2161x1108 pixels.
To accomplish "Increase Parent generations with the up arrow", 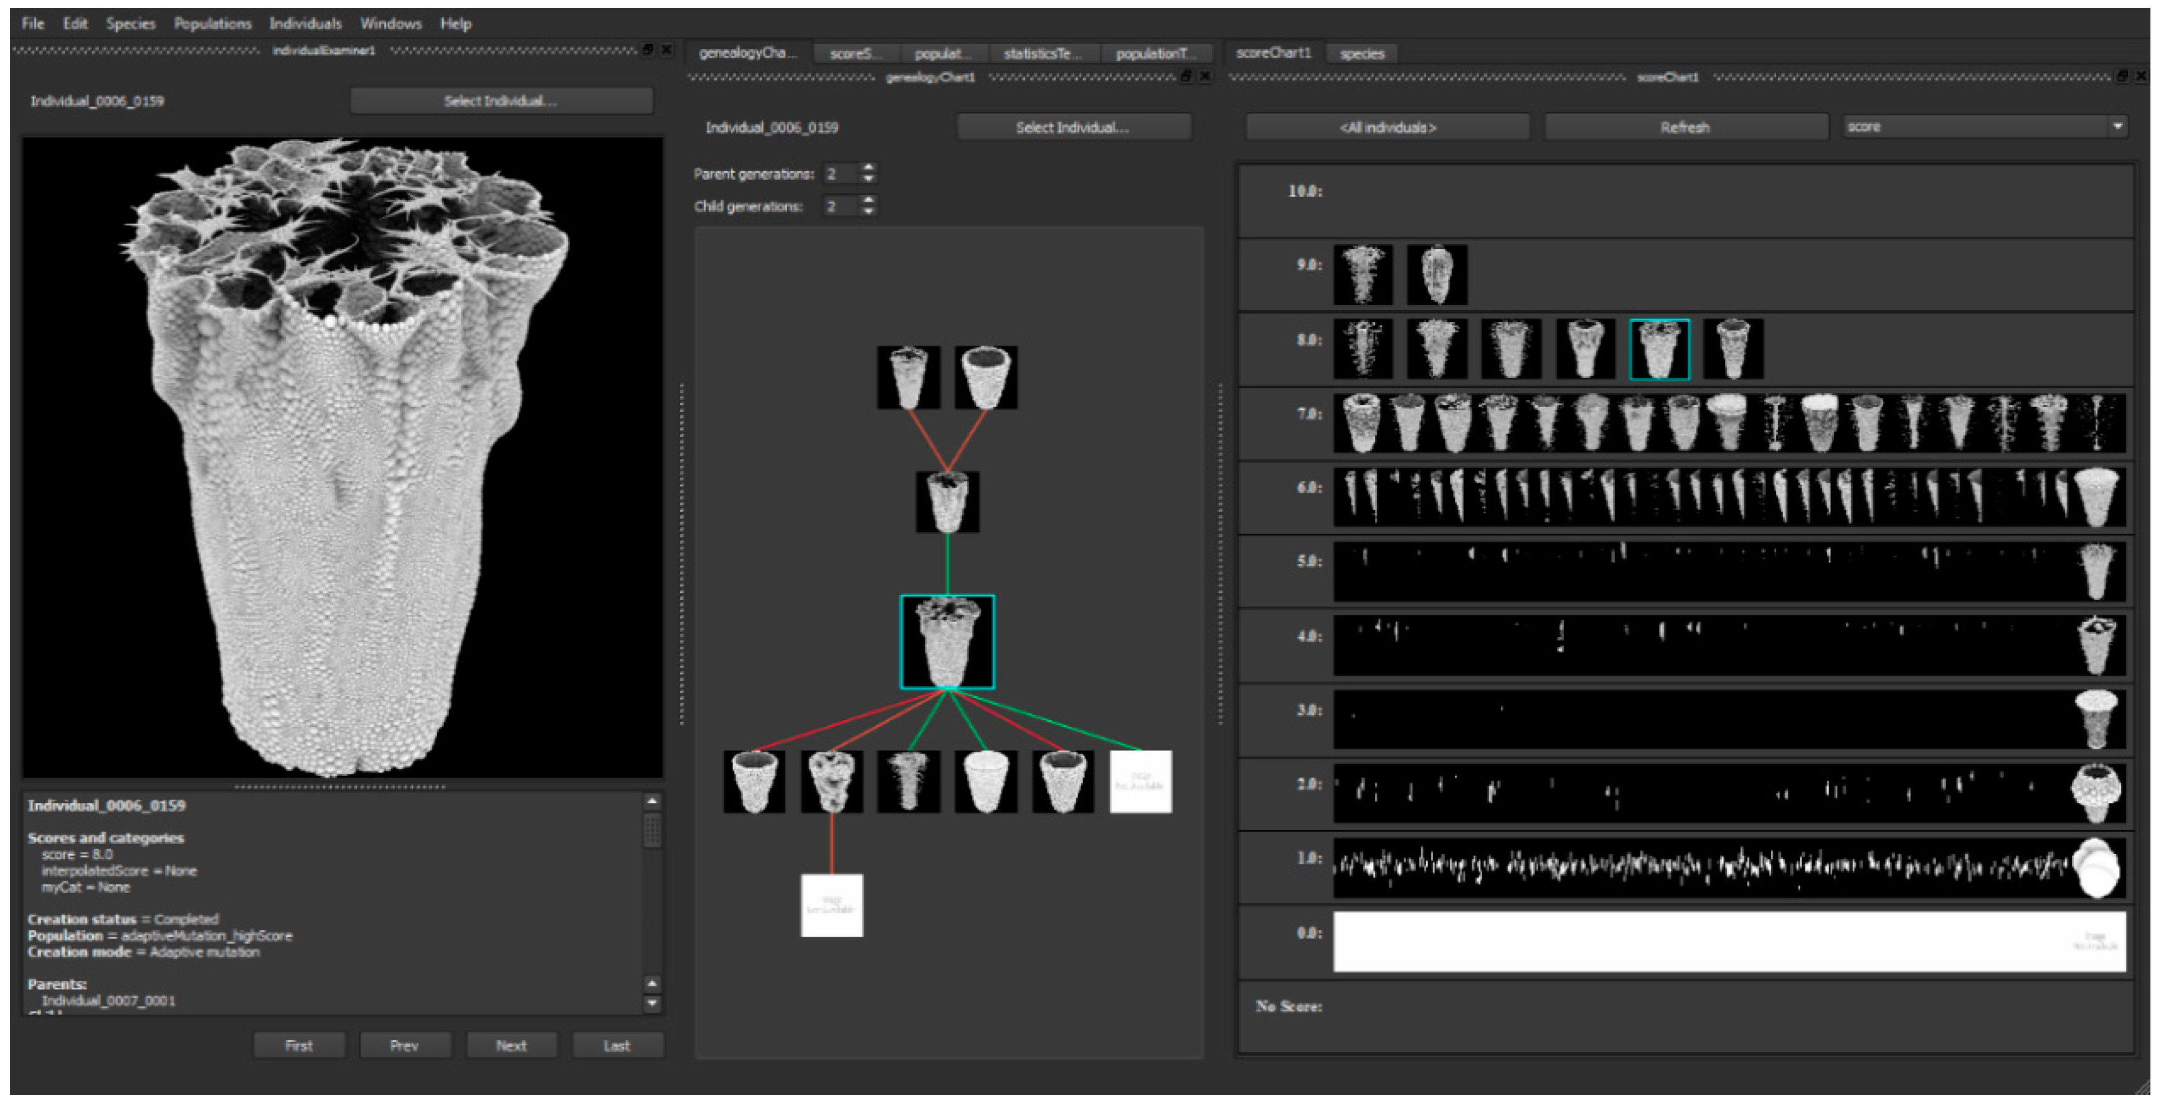I will click(868, 168).
